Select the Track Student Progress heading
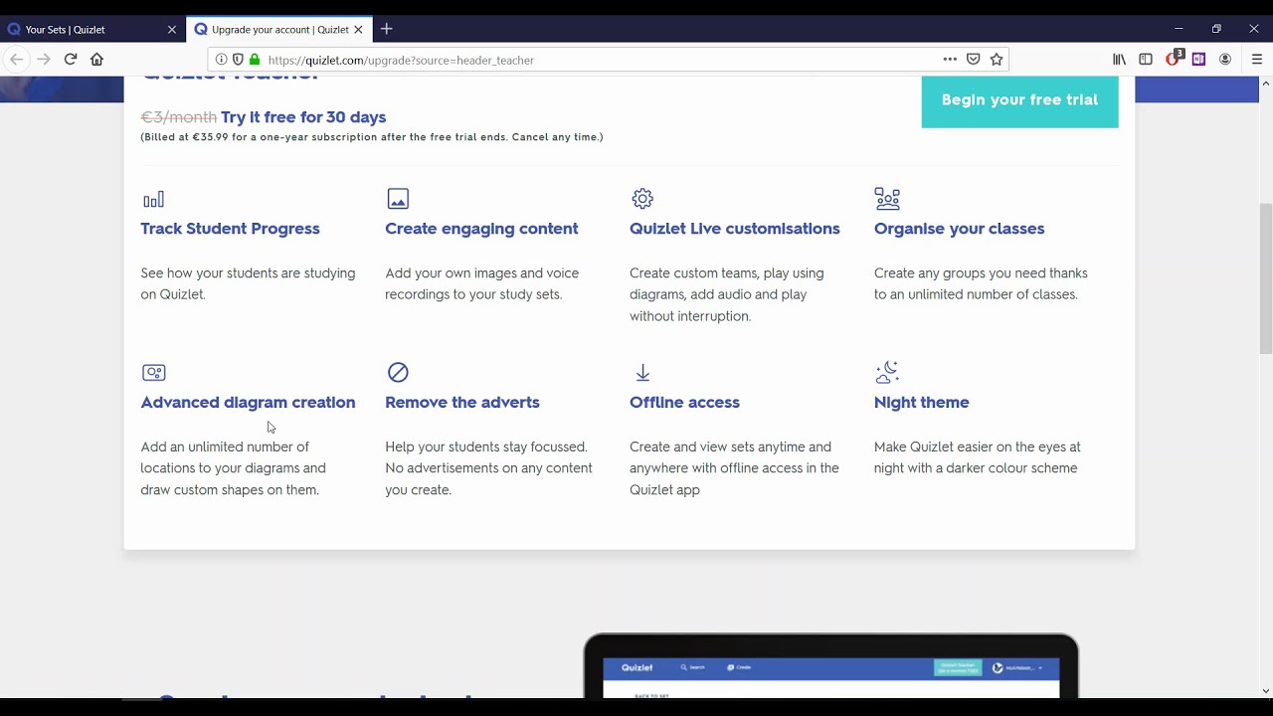 [230, 229]
